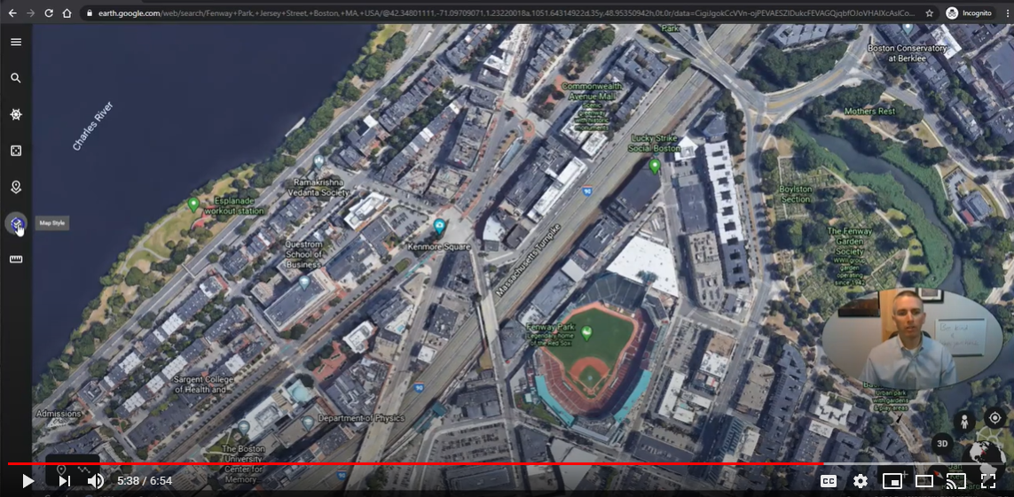Seek on the red video progress bar
Screen dimensions: 1014x497
click(507, 463)
